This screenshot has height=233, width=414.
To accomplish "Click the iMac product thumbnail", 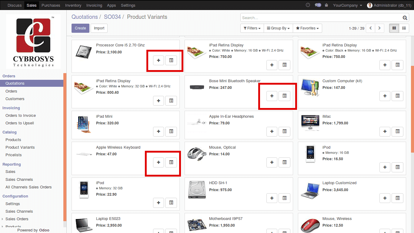I will tap(310, 123).
